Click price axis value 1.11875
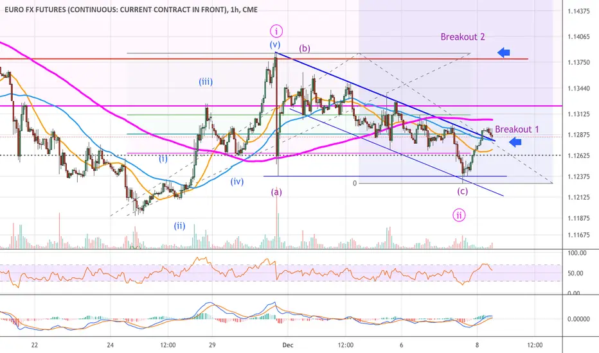The image size is (599, 353). click(578, 218)
